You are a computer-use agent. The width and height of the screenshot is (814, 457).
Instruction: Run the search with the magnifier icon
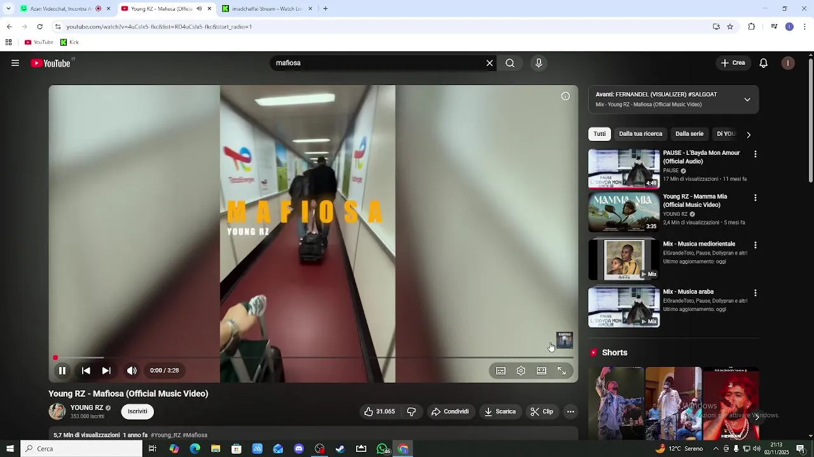510,63
